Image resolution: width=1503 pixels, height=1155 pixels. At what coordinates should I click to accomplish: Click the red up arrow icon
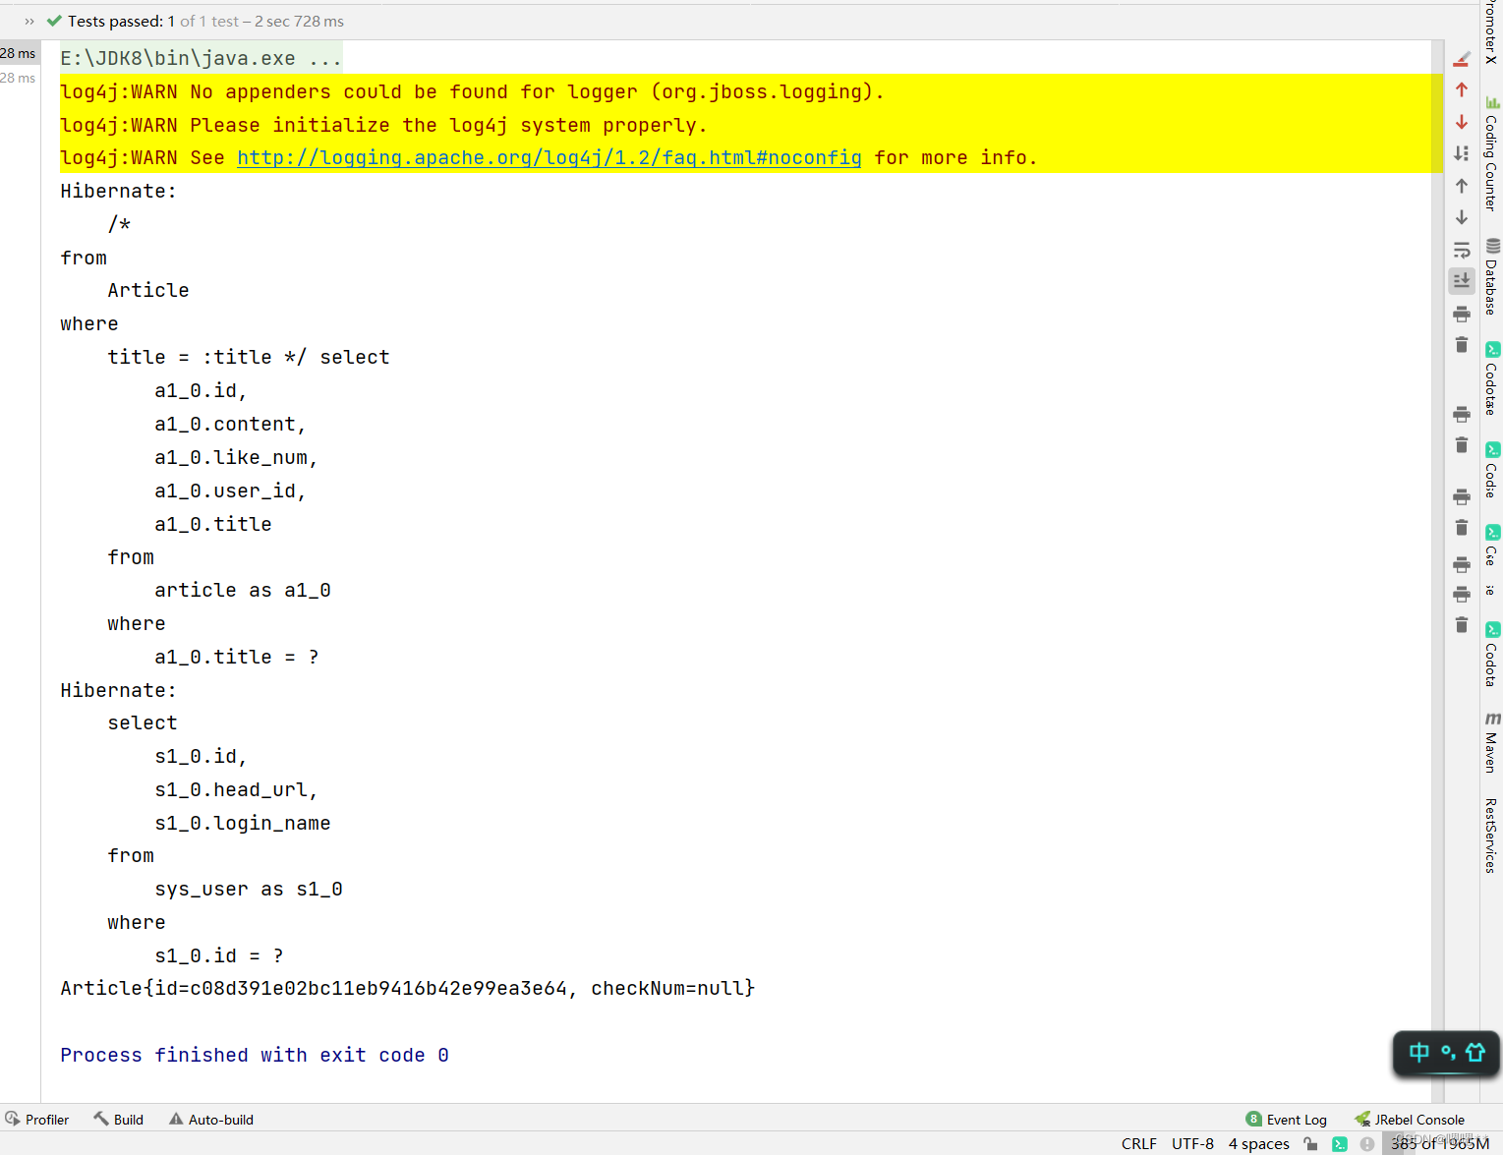pos(1462,89)
